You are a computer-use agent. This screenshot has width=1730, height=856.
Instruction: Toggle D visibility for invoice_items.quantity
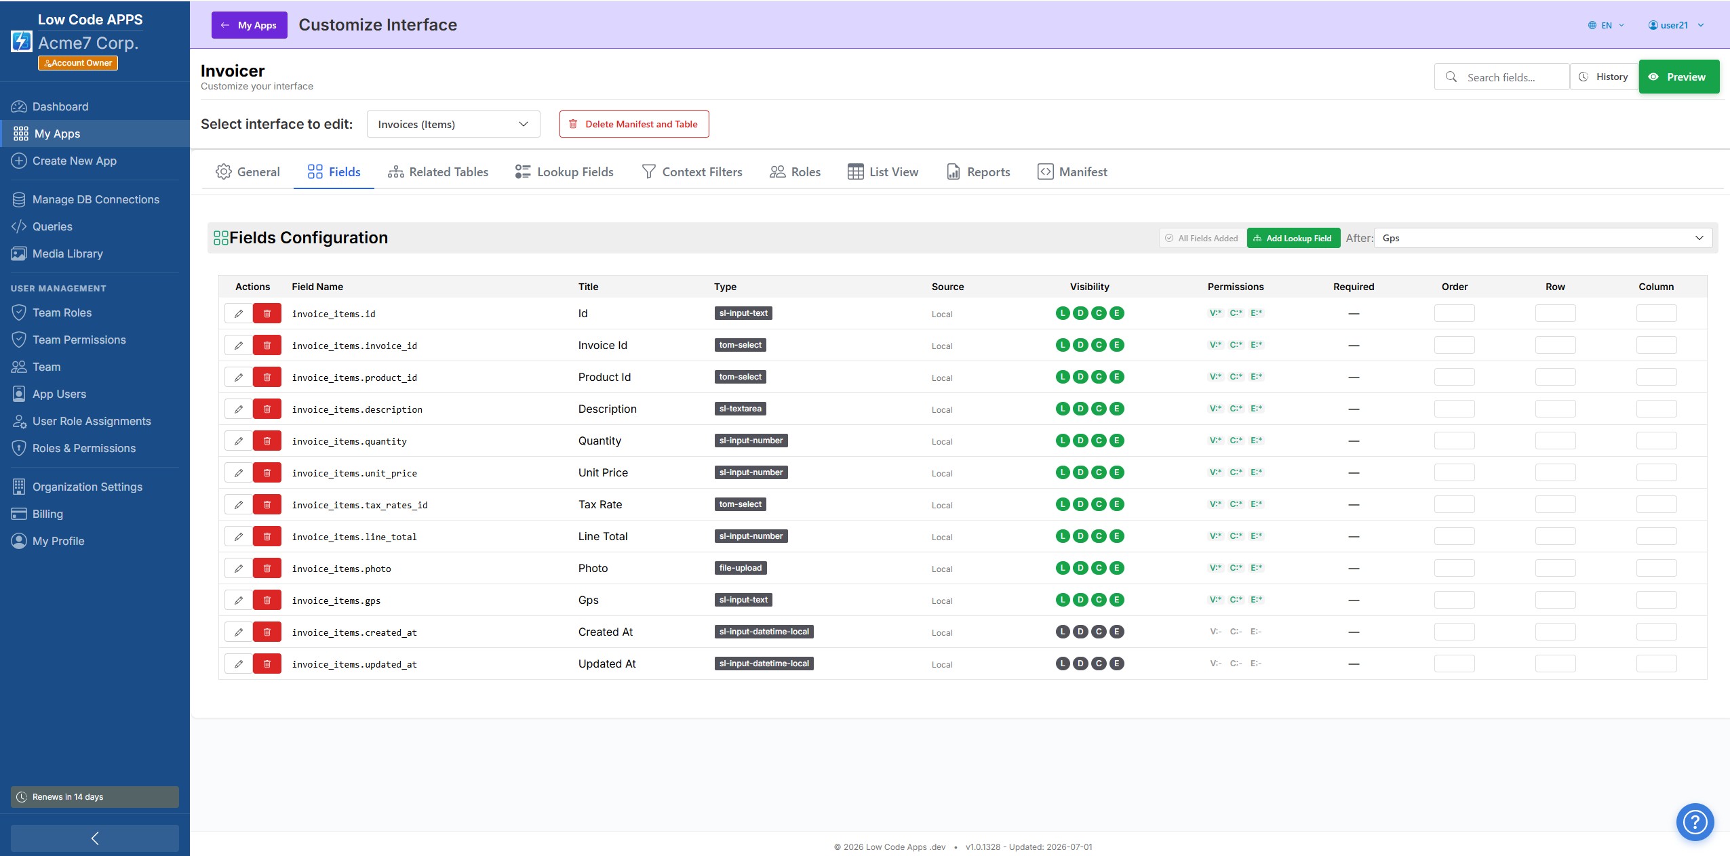point(1081,441)
